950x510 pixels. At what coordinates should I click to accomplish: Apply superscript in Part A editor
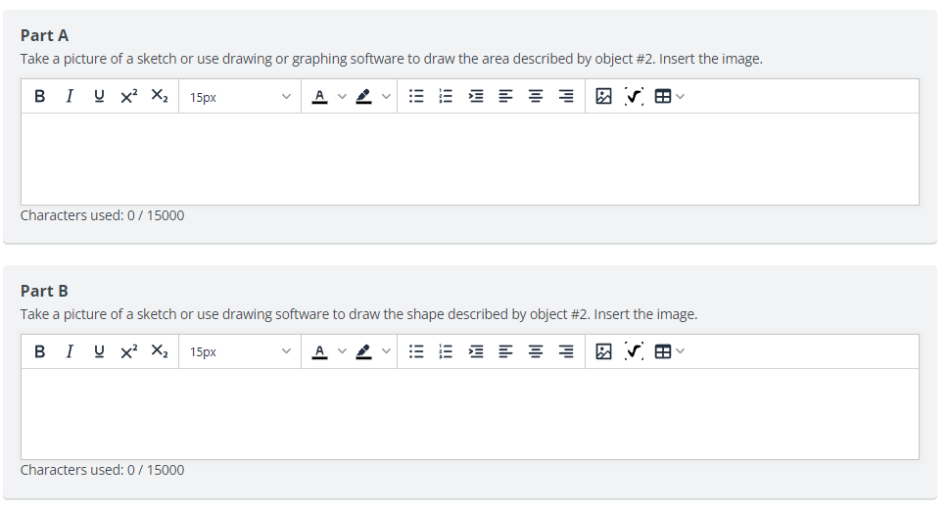[x=129, y=96]
